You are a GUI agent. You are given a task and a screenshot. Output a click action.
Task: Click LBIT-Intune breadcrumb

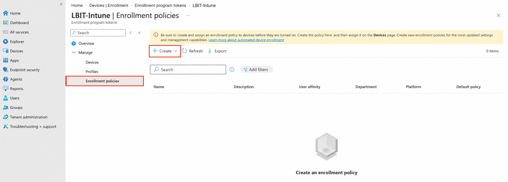(204, 5)
